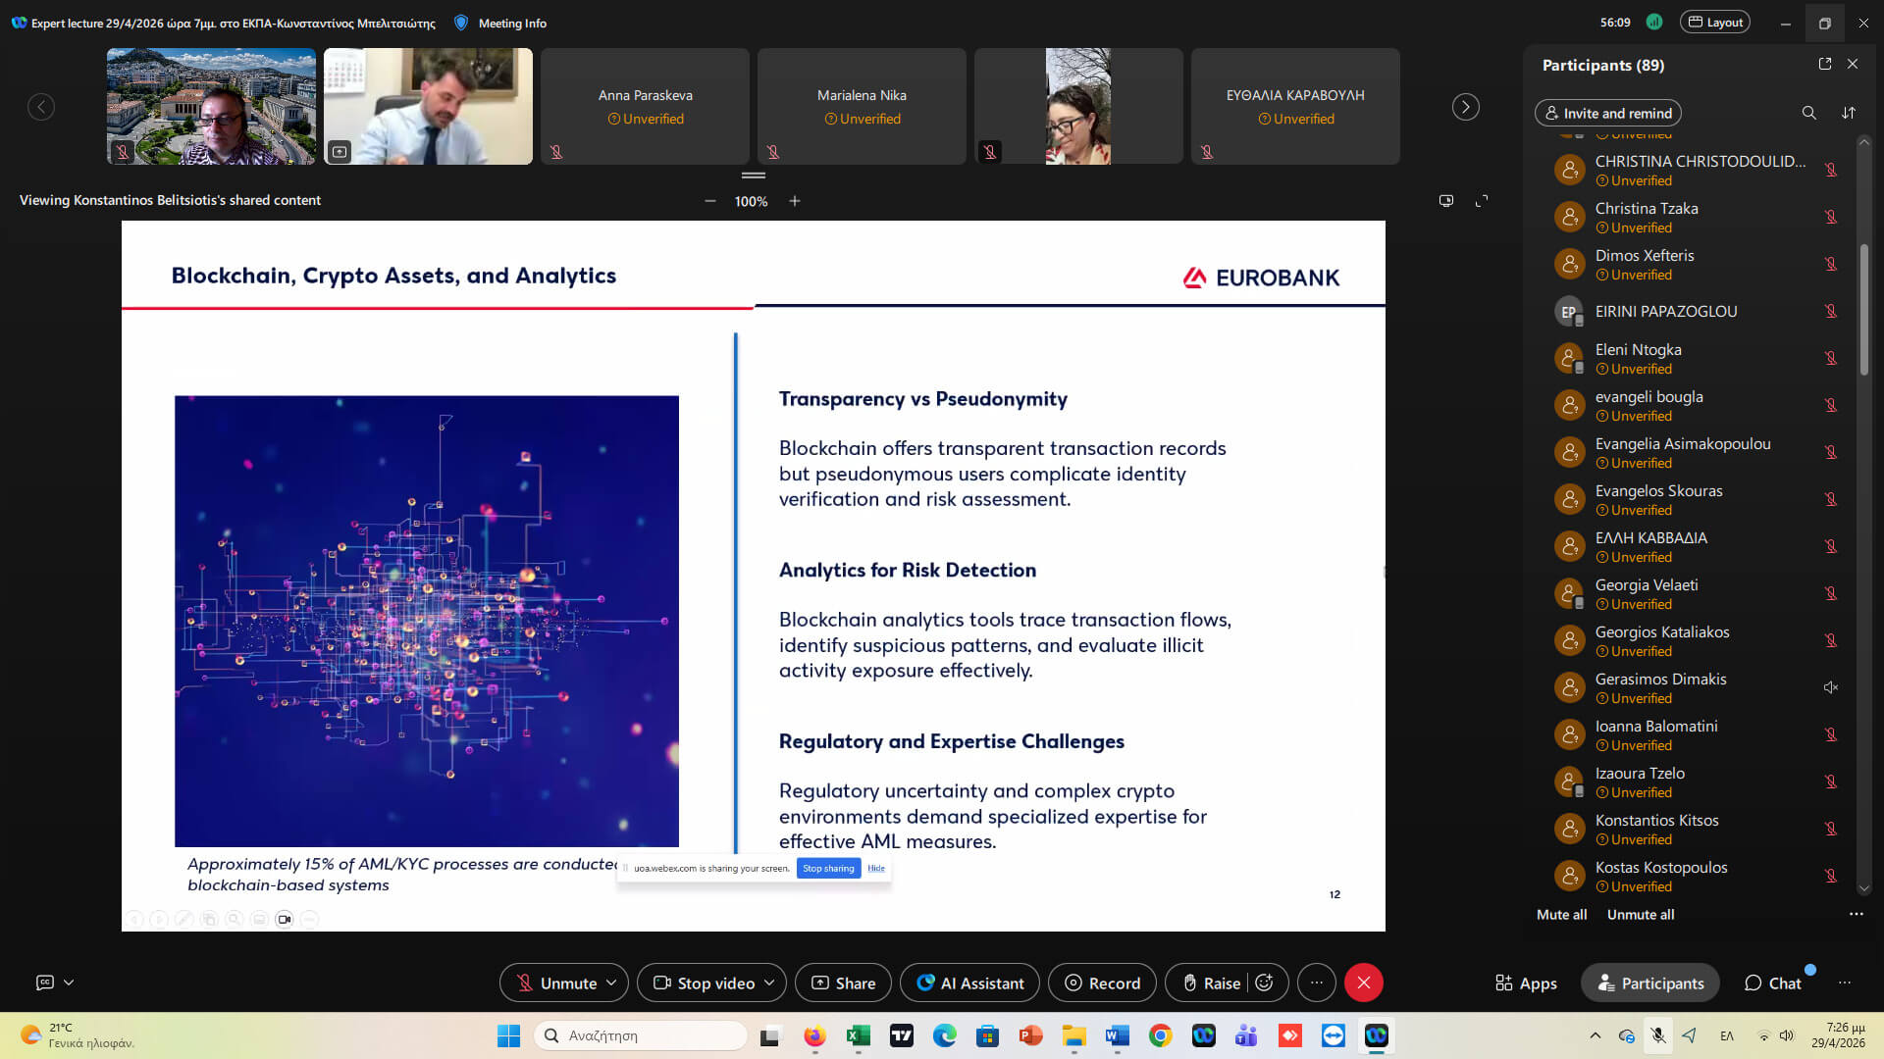1884x1059 pixels.
Task: Search the participants list
Action: click(1808, 113)
